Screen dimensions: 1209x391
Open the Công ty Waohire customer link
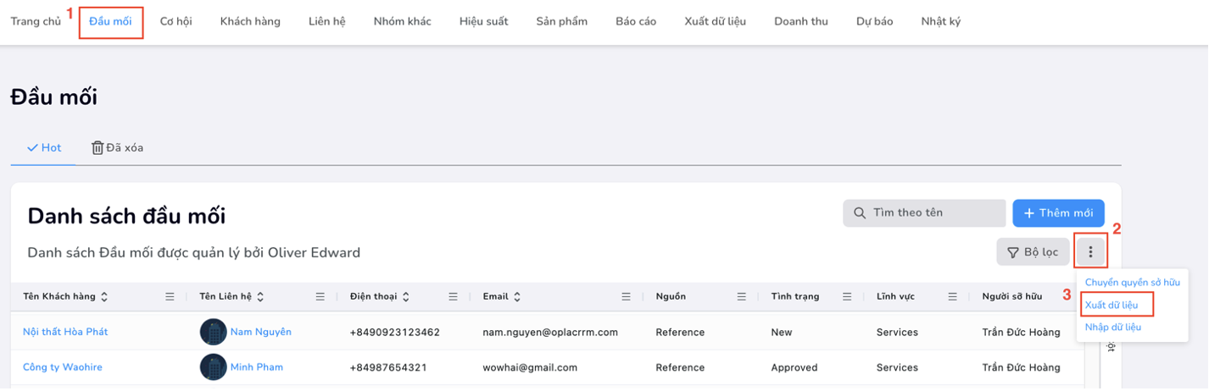pos(63,367)
